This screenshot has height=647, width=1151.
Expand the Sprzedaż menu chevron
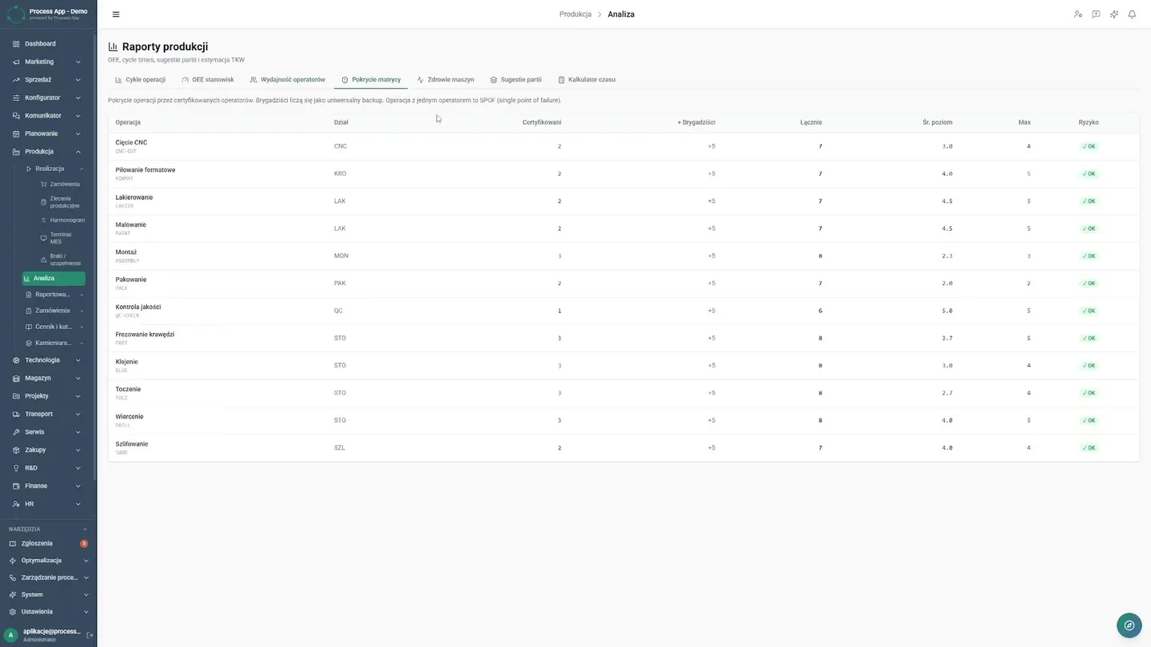coord(78,80)
